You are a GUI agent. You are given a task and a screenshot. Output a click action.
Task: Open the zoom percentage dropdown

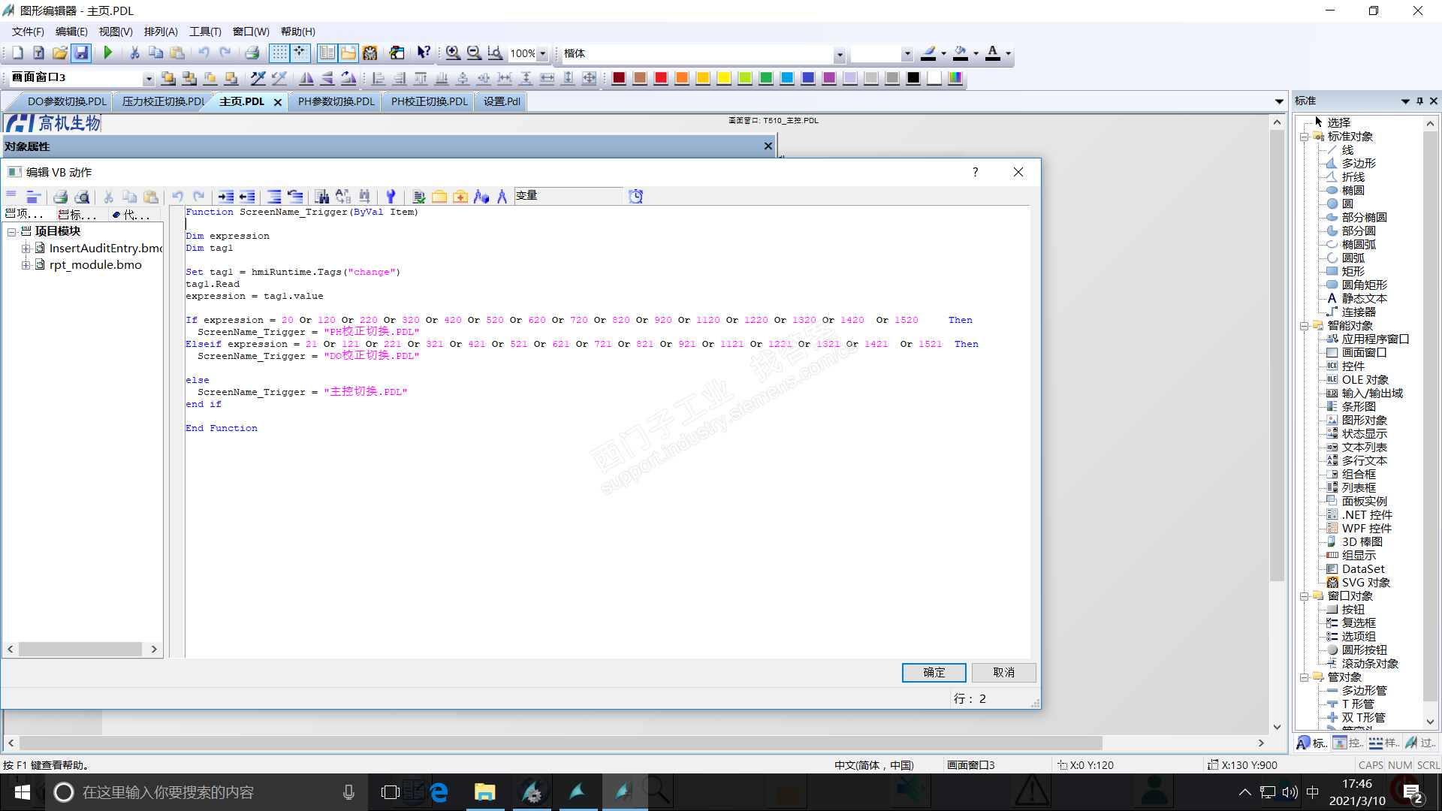[542, 53]
